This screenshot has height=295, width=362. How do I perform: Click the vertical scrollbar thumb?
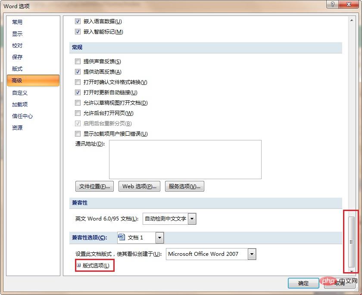coord(352,242)
